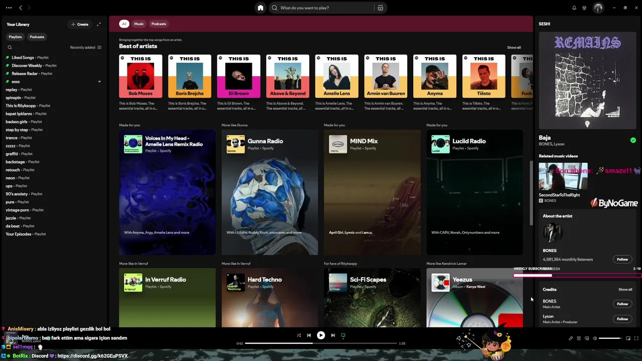
Task: Open Sci-Fi Scapes playlist card
Action: (372, 297)
